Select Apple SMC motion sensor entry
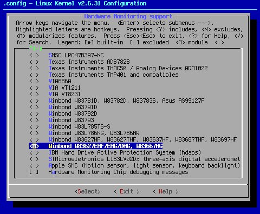The height and width of the screenshot is (214, 260). (144, 165)
